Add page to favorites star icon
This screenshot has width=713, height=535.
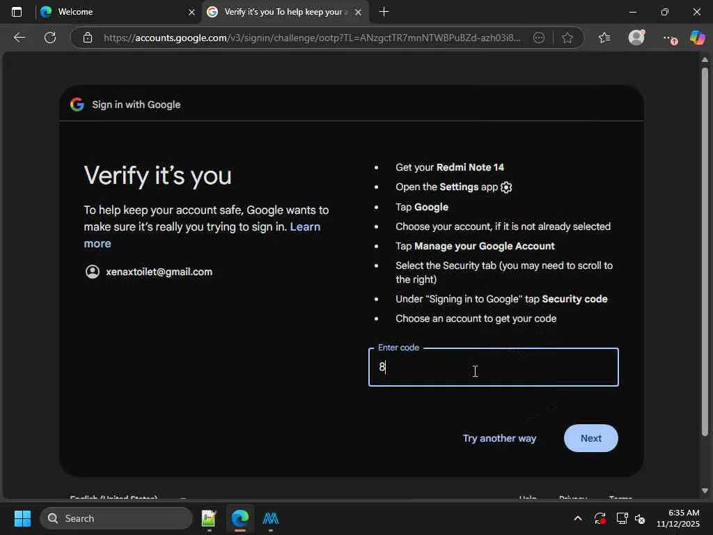pyautogui.click(x=567, y=38)
